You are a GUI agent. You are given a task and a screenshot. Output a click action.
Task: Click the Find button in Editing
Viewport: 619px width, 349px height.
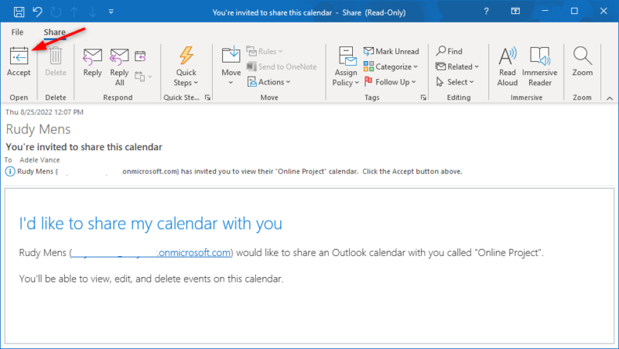pyautogui.click(x=450, y=51)
